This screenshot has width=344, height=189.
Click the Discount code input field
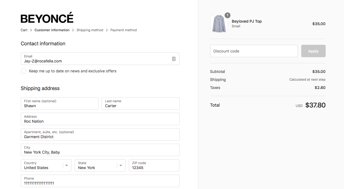tap(254, 51)
